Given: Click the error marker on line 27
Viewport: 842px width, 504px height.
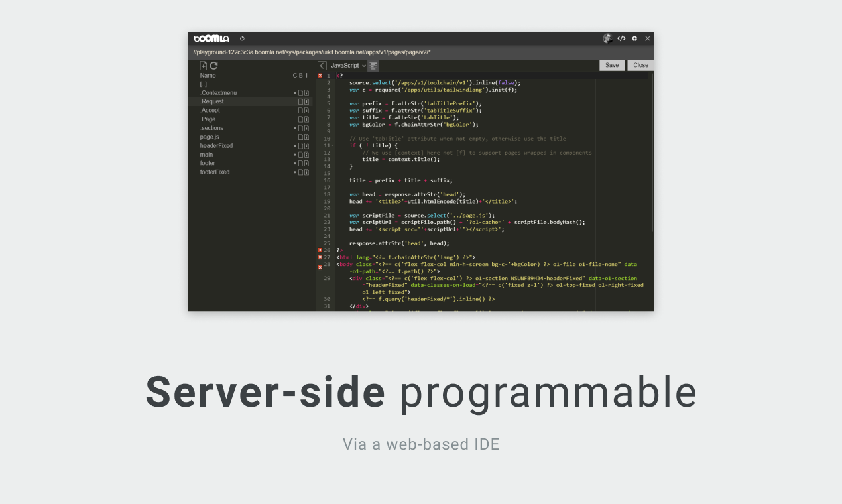Looking at the screenshot, I should [320, 257].
